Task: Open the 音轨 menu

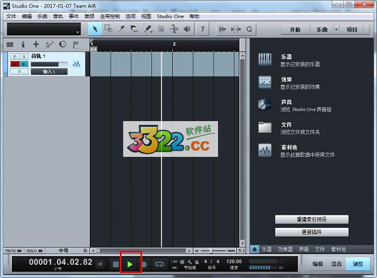Action: [58, 16]
